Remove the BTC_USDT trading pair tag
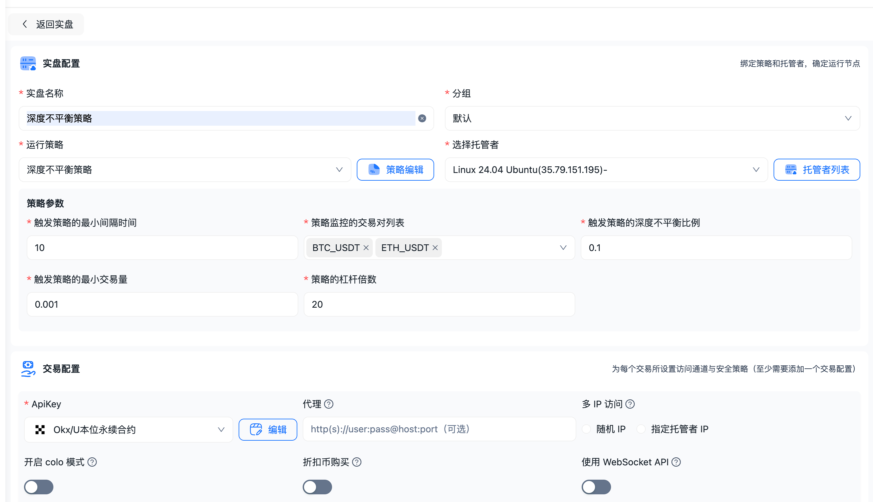The width and height of the screenshot is (873, 502). click(x=366, y=248)
